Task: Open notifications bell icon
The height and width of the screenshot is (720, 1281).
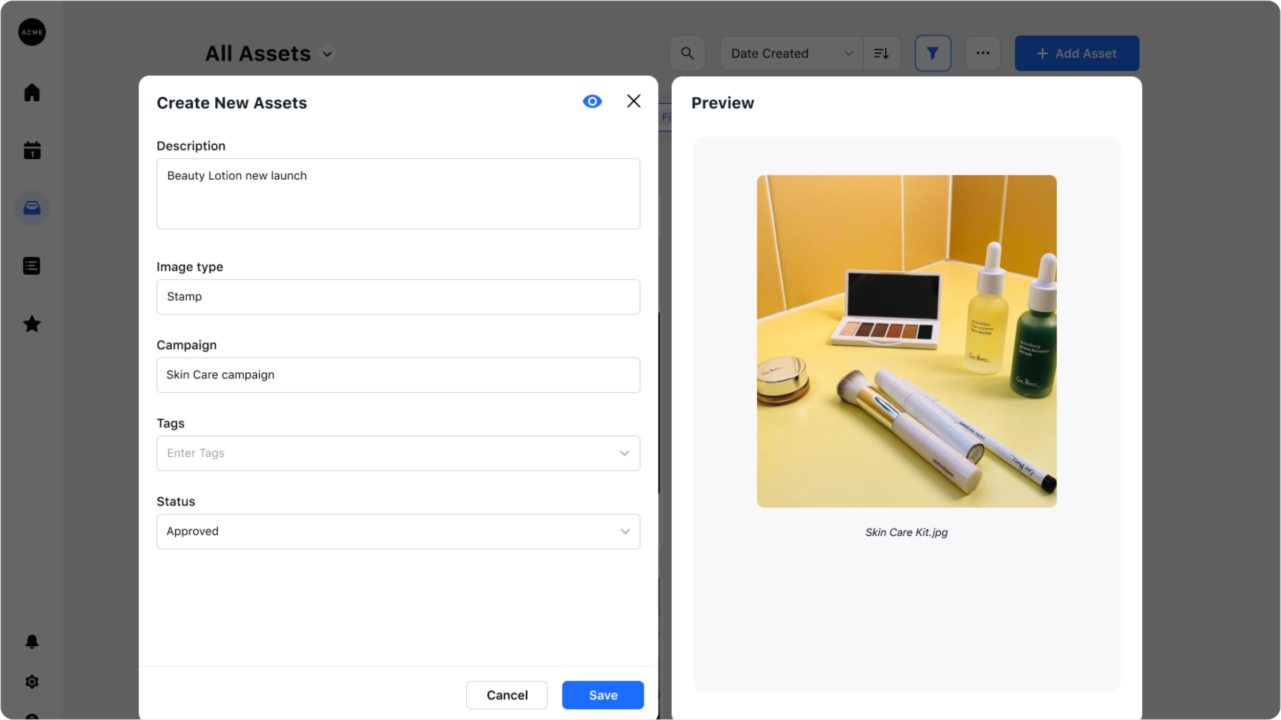Action: click(32, 642)
